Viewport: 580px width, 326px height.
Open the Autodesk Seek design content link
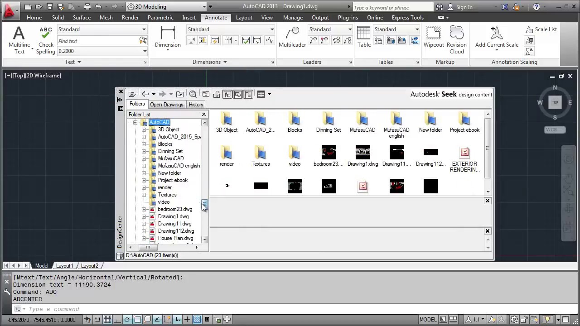[x=451, y=94]
